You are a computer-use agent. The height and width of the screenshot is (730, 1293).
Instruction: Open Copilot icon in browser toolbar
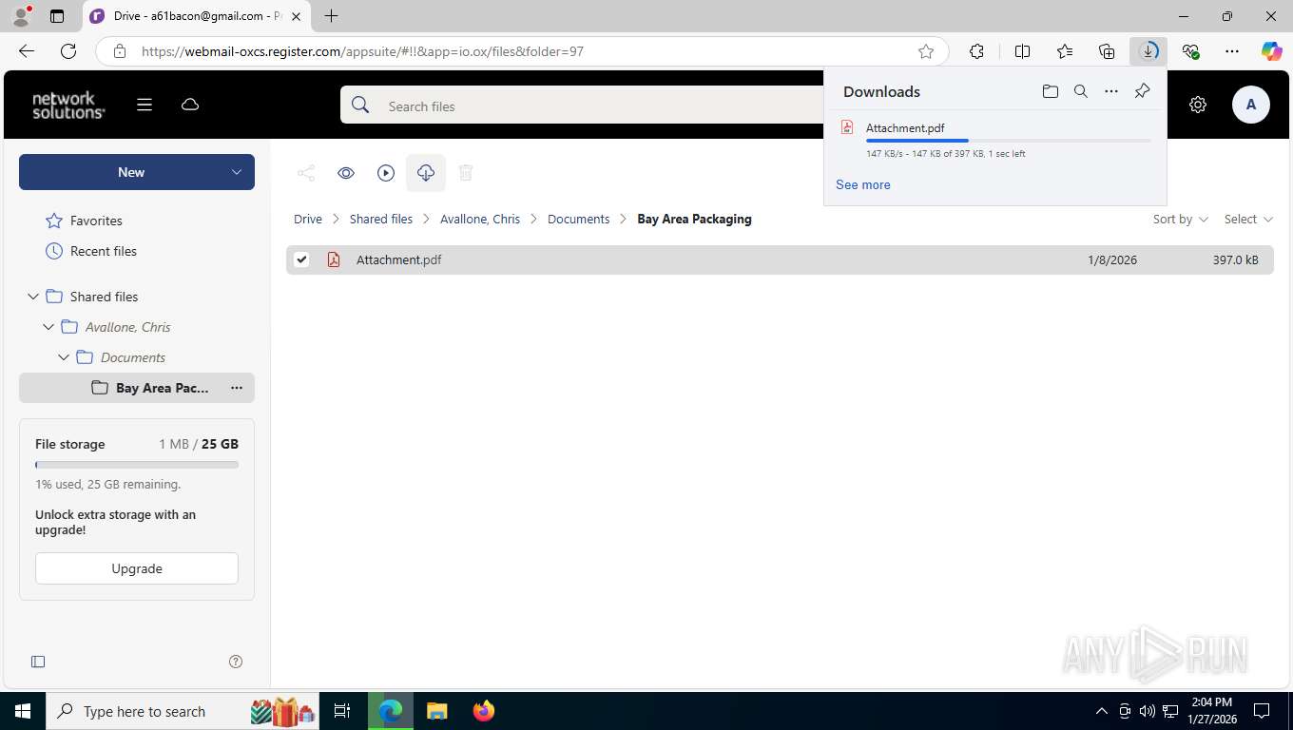tap(1272, 51)
